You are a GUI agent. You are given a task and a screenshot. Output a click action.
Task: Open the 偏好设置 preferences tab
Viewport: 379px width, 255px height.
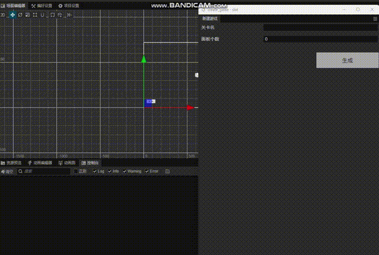(x=42, y=6)
